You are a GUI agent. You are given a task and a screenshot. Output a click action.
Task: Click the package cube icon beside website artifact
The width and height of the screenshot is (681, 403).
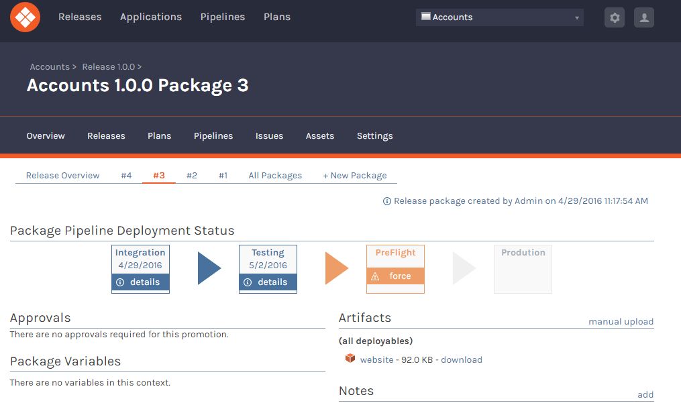[x=350, y=358]
